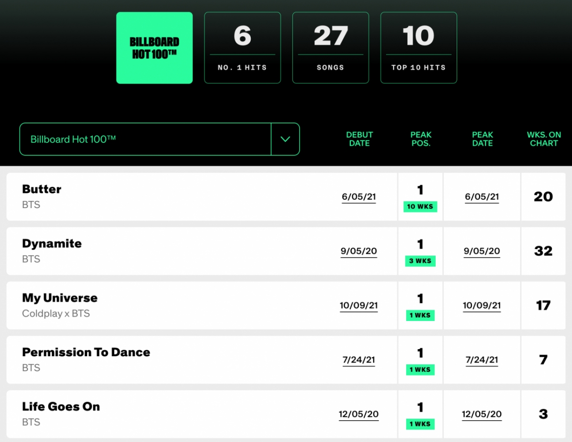Click the 6 No. 1 Hits stat box
Image resolution: width=572 pixels, height=442 pixels.
[242, 48]
